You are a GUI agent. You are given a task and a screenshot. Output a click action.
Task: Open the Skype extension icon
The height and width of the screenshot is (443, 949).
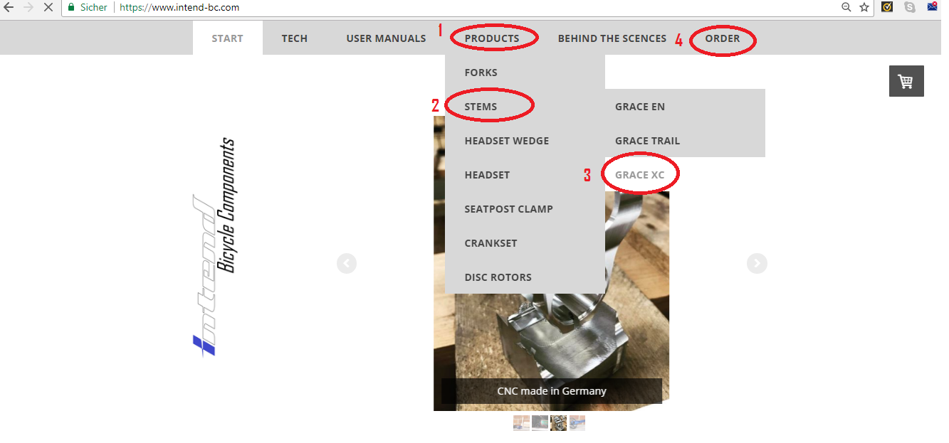[909, 7]
